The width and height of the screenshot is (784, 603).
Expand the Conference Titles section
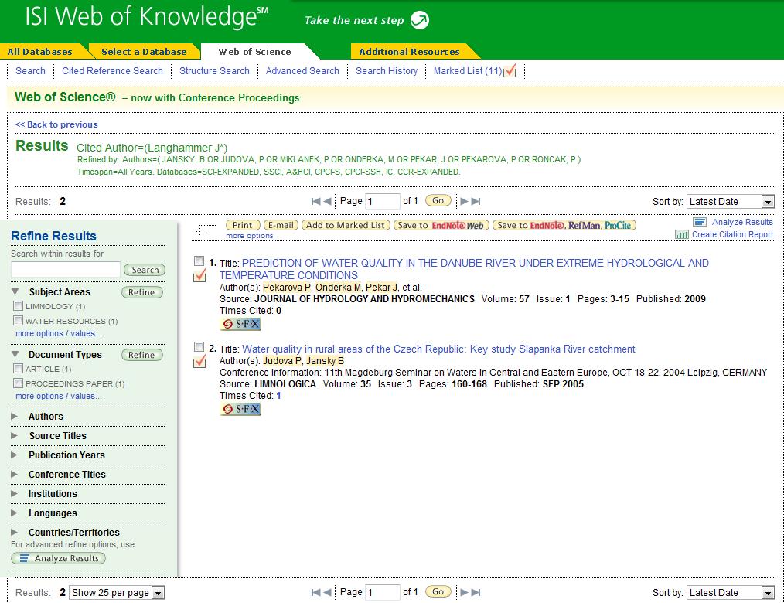click(15, 474)
